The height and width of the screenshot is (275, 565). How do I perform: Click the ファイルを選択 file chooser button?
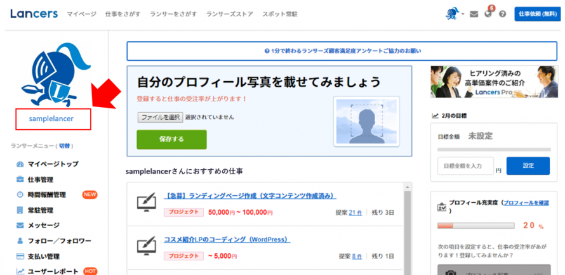tap(160, 117)
